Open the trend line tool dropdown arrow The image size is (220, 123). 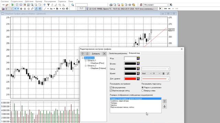[48, 9]
